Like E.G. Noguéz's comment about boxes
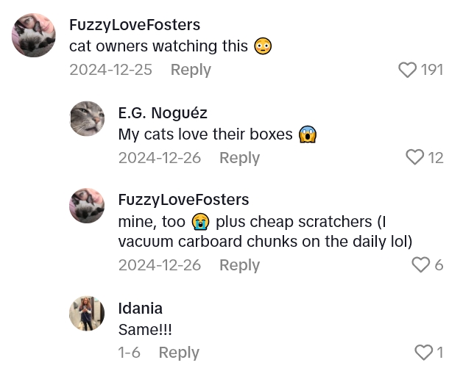 (x=415, y=157)
